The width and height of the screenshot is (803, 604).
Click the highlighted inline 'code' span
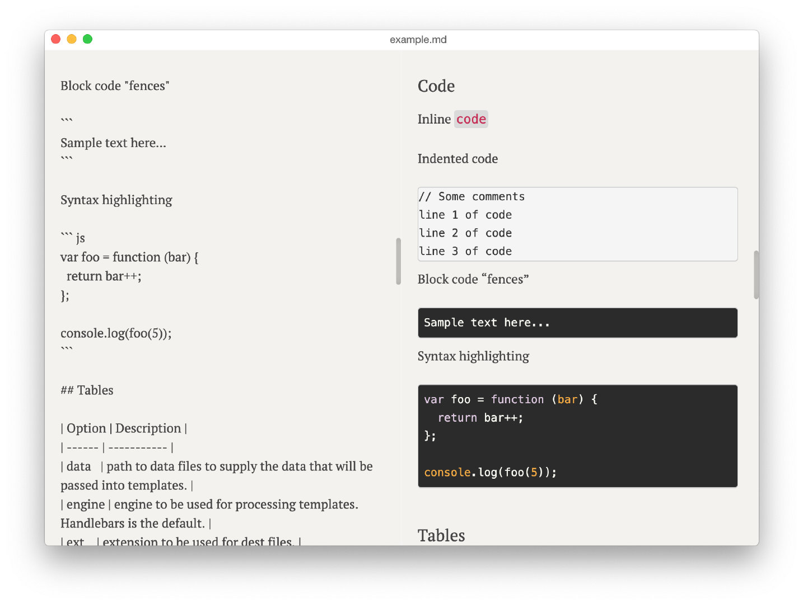[x=471, y=119]
